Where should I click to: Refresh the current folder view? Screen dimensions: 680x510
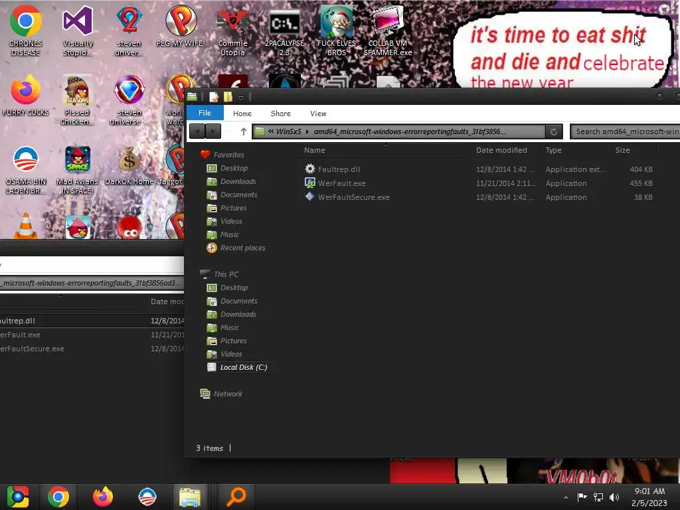click(x=554, y=131)
